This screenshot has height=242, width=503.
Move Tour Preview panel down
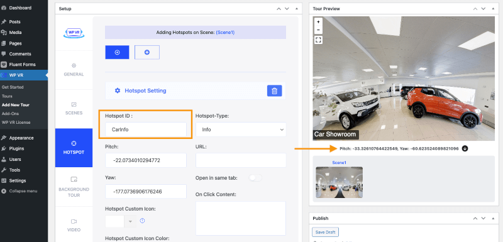(x=484, y=9)
